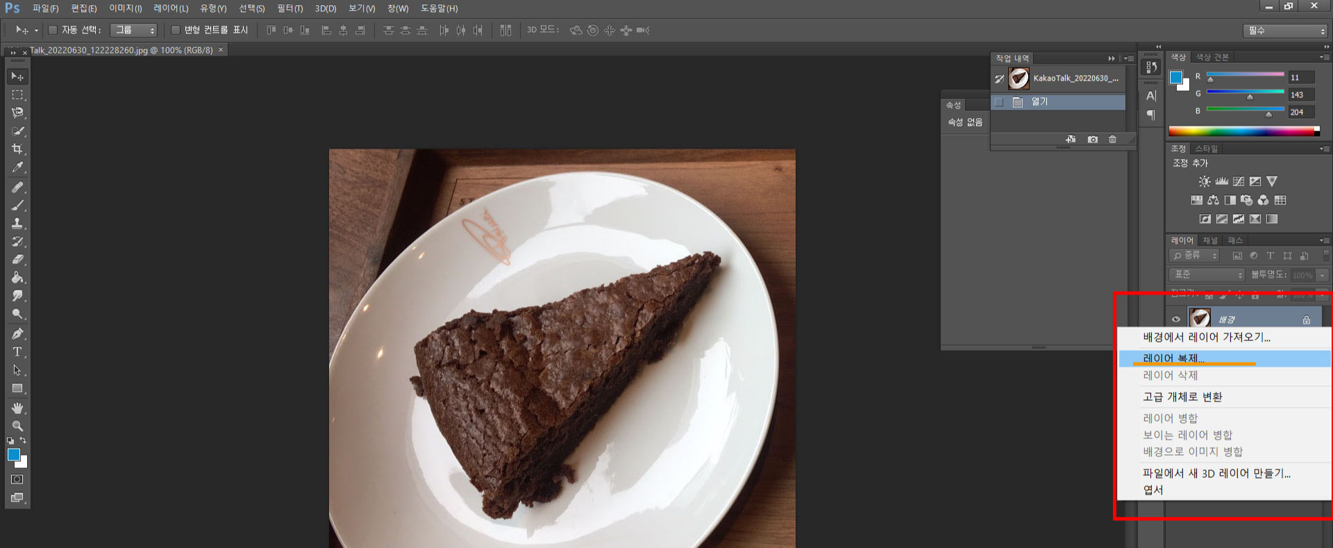
Task: Swap foreground and background colors
Action: (23, 440)
